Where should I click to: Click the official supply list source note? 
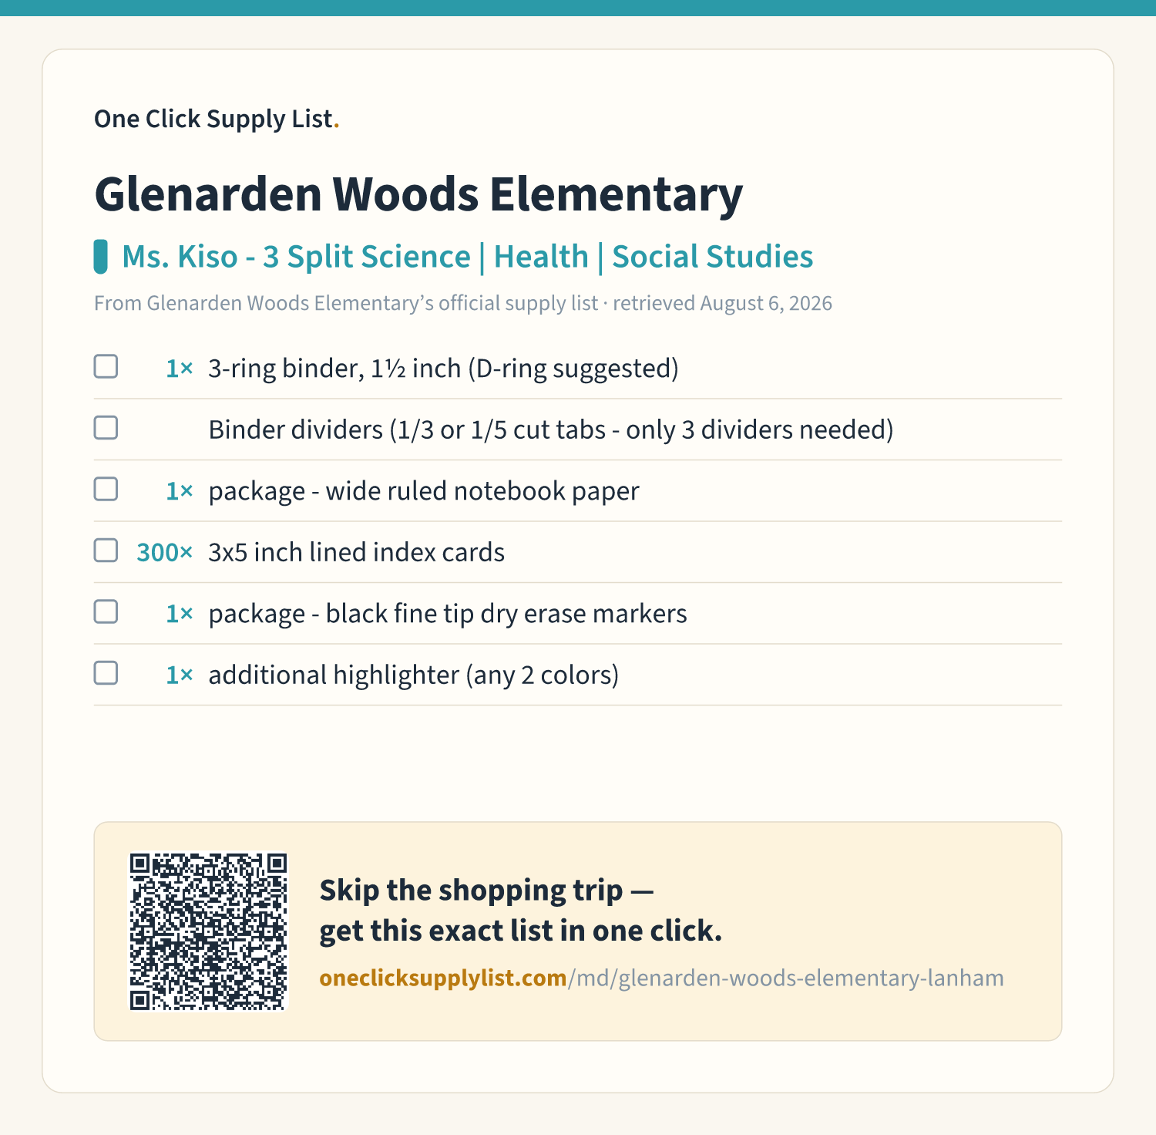pyautogui.click(x=463, y=303)
